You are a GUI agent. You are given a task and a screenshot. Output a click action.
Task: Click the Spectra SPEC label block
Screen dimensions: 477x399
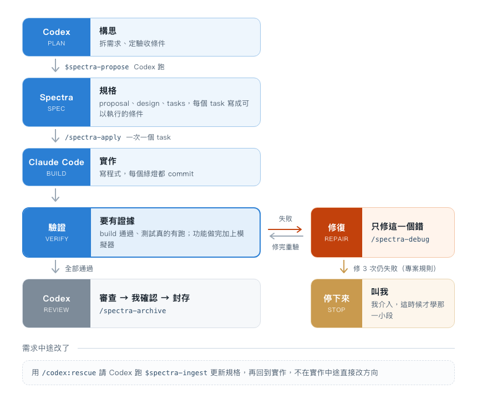(57, 103)
